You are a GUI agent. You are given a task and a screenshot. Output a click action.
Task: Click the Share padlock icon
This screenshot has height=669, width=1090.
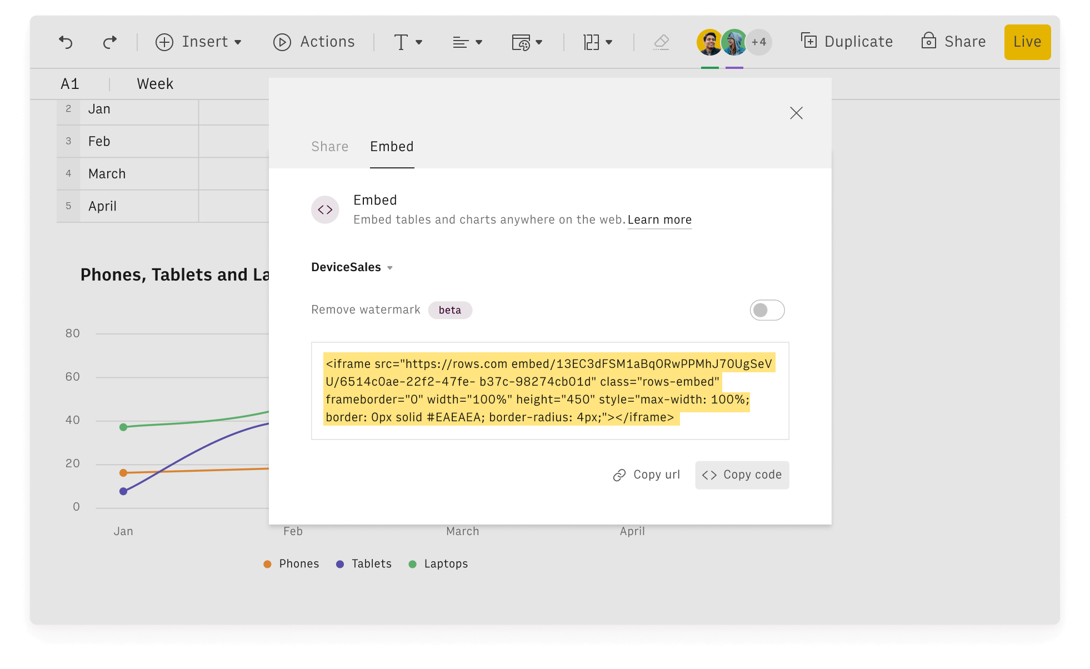tap(929, 41)
